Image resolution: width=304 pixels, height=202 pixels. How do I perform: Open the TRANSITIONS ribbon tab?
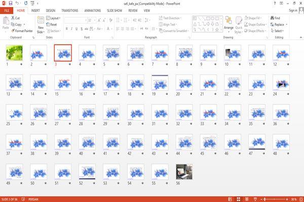click(x=70, y=11)
